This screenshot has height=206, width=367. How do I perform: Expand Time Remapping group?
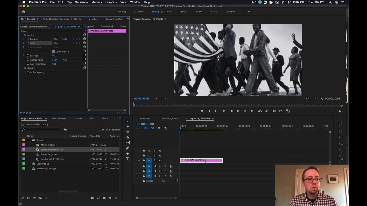[x=21, y=72]
